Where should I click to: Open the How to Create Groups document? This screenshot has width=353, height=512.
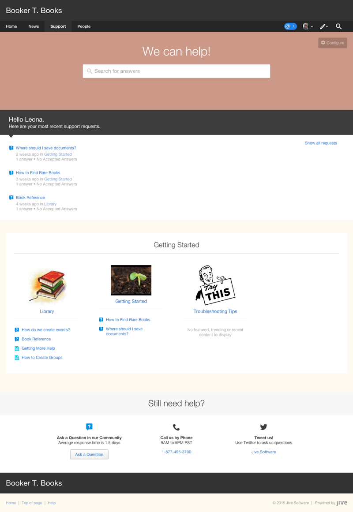tap(42, 358)
